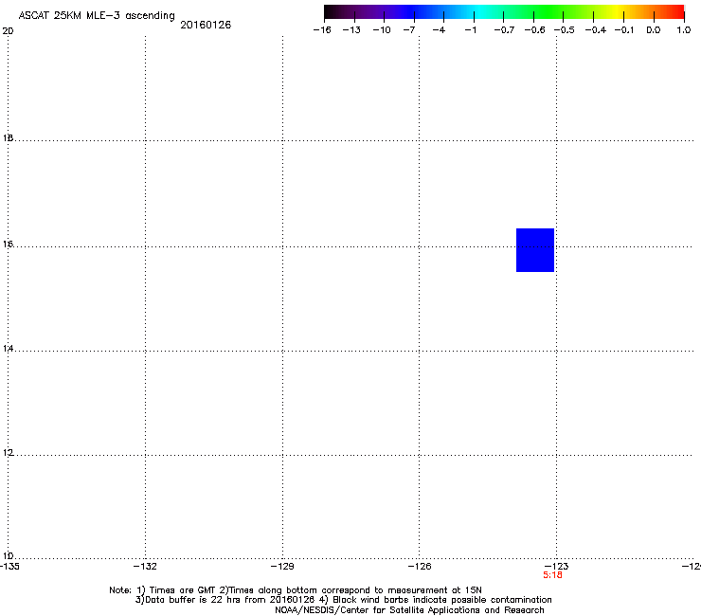
Task: Click the longitude label -135
Action: (x=9, y=567)
